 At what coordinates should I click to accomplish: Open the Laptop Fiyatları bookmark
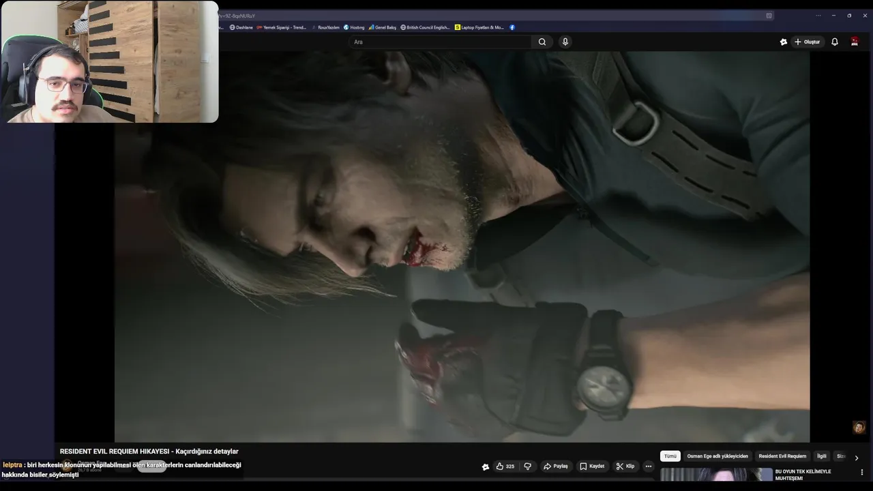click(x=479, y=27)
